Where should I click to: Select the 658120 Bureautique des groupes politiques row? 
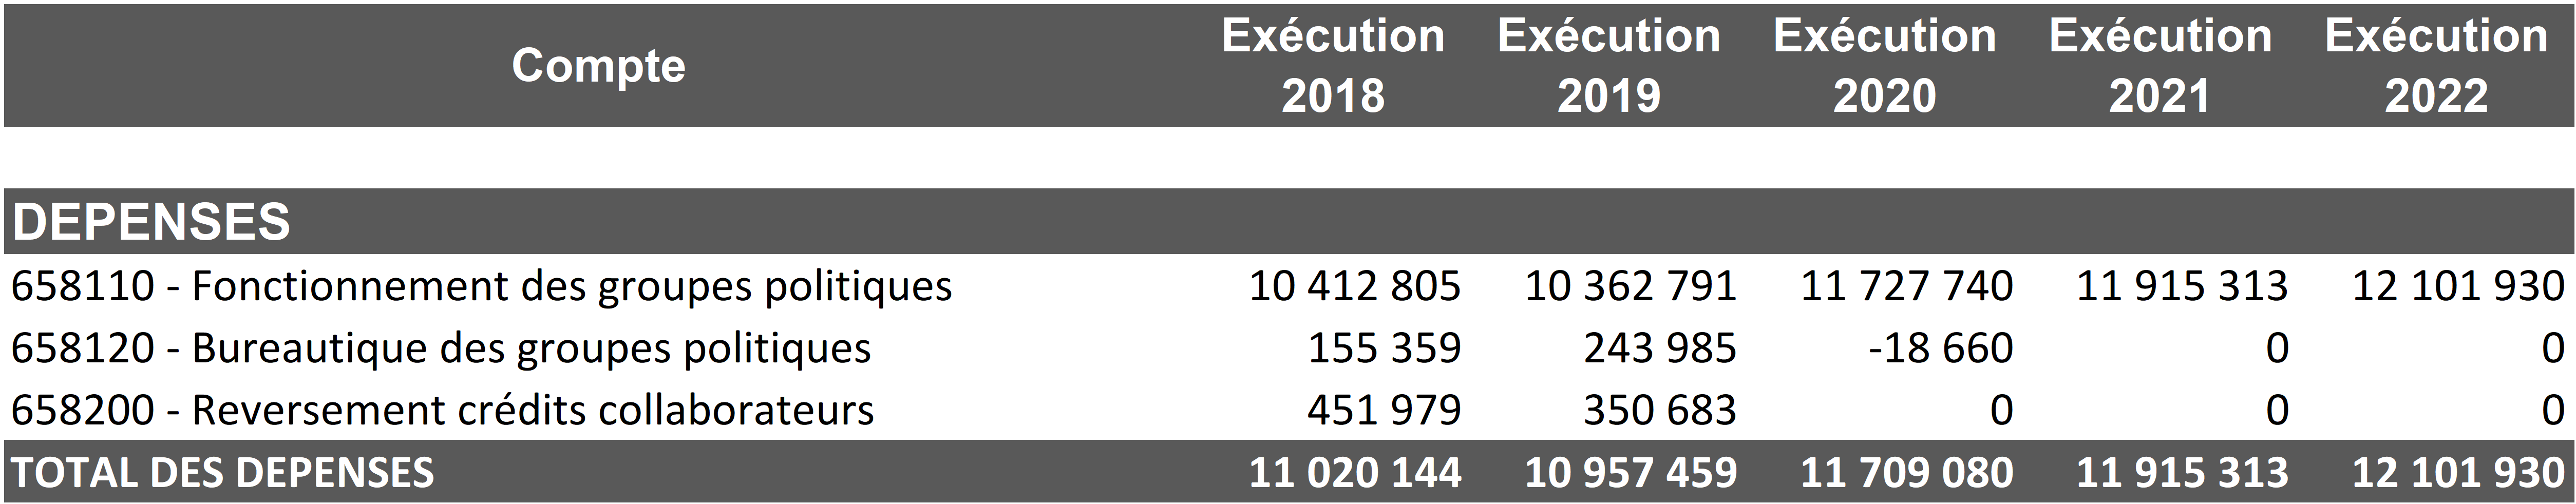coord(441,349)
